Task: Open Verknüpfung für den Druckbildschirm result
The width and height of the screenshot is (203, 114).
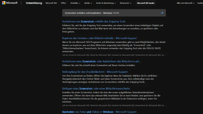Action: pos(95,72)
